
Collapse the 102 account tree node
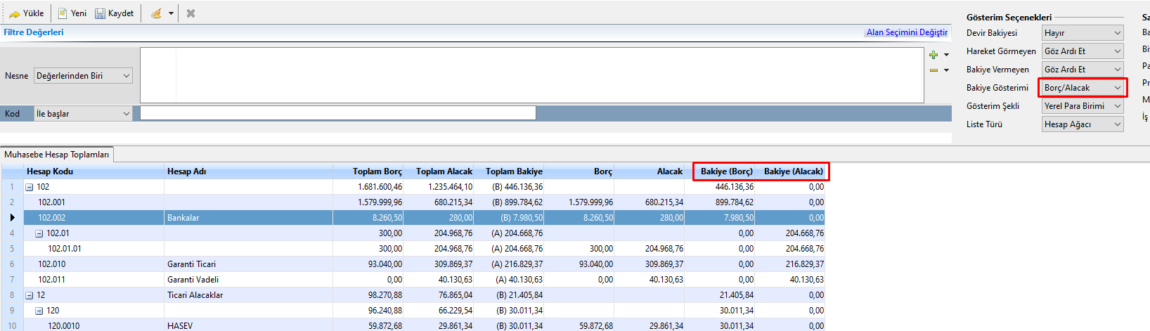tap(30, 187)
